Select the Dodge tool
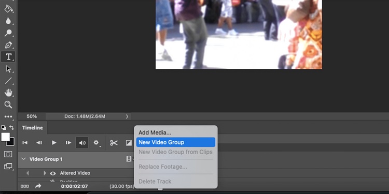The height and width of the screenshot is (194, 389). pos(8,33)
